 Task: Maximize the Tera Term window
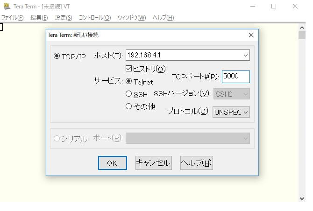pos(274,7)
